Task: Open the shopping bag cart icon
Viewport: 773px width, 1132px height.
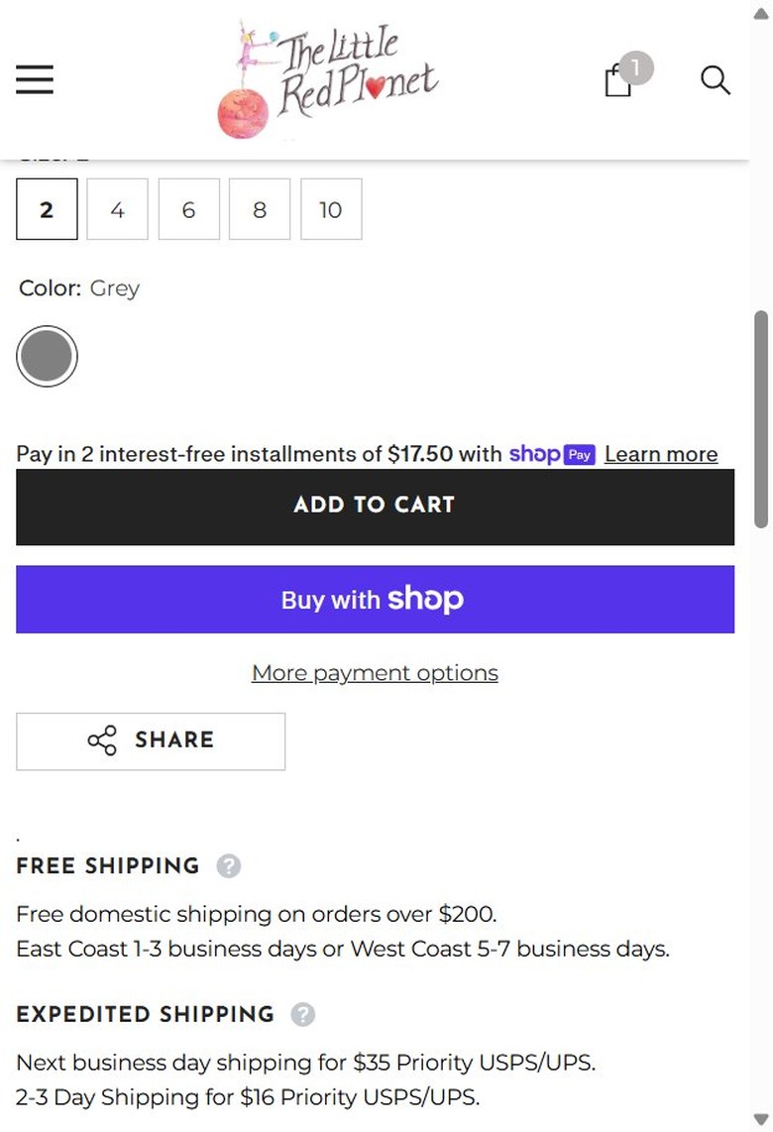Action: click(617, 80)
